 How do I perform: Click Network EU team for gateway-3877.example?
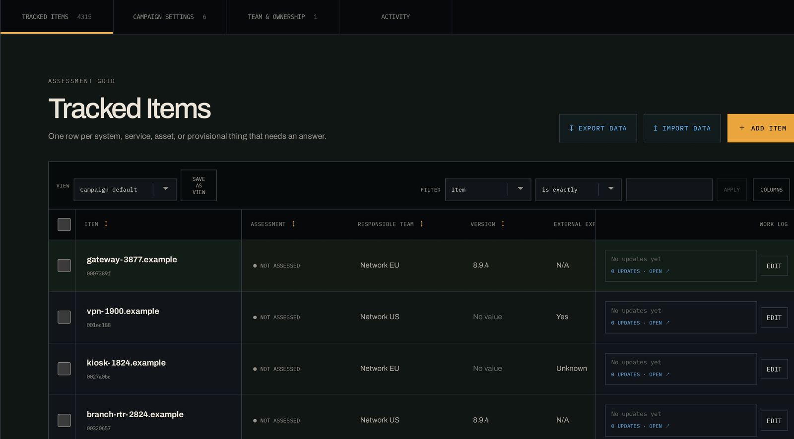pos(380,265)
